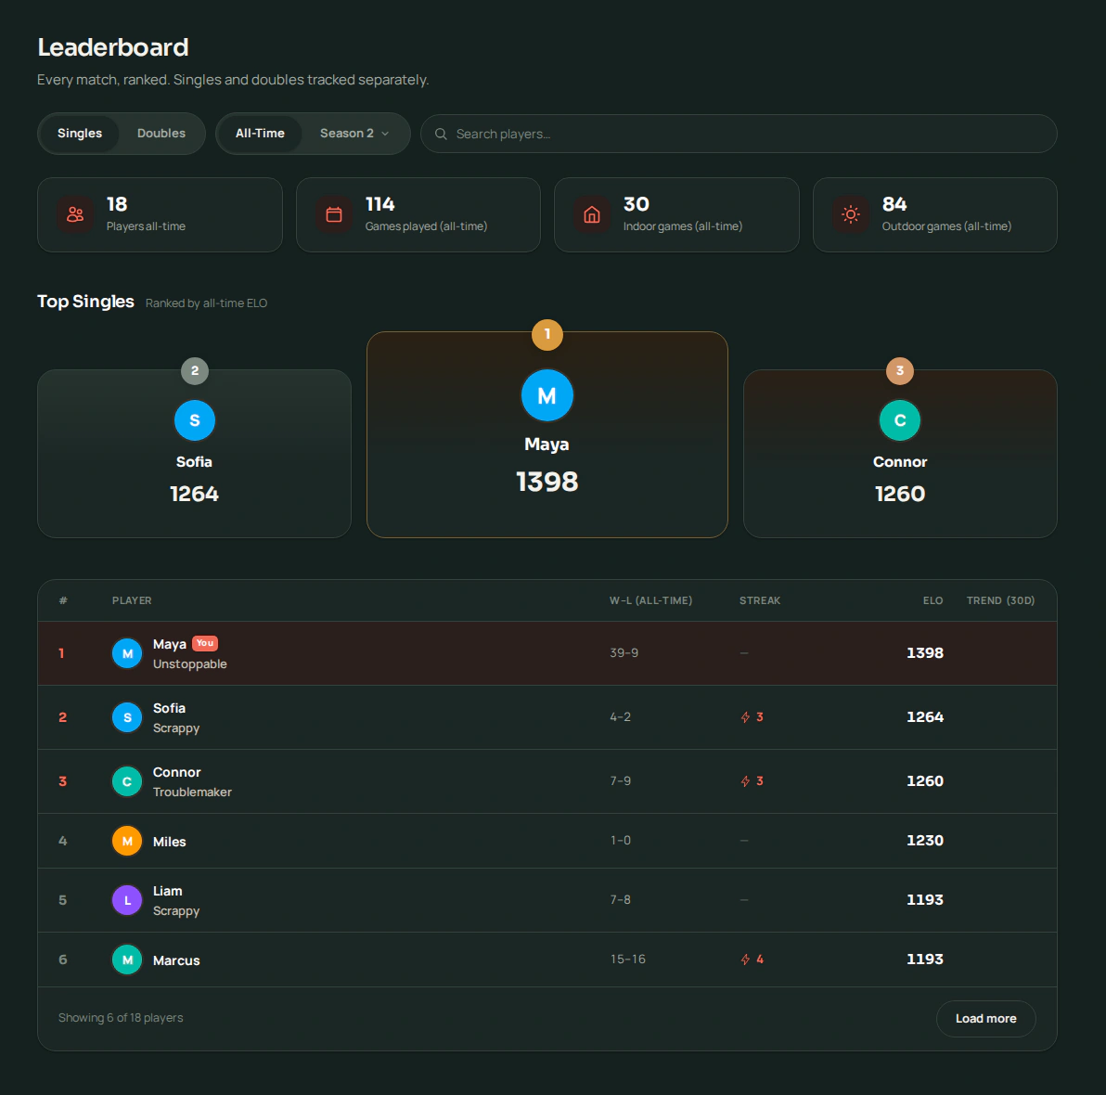Focus the Search players field
Viewport: 1106px width, 1095px height.
click(739, 134)
